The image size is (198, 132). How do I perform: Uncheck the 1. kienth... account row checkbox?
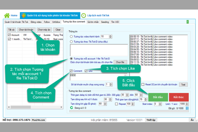[x=9, y=39]
